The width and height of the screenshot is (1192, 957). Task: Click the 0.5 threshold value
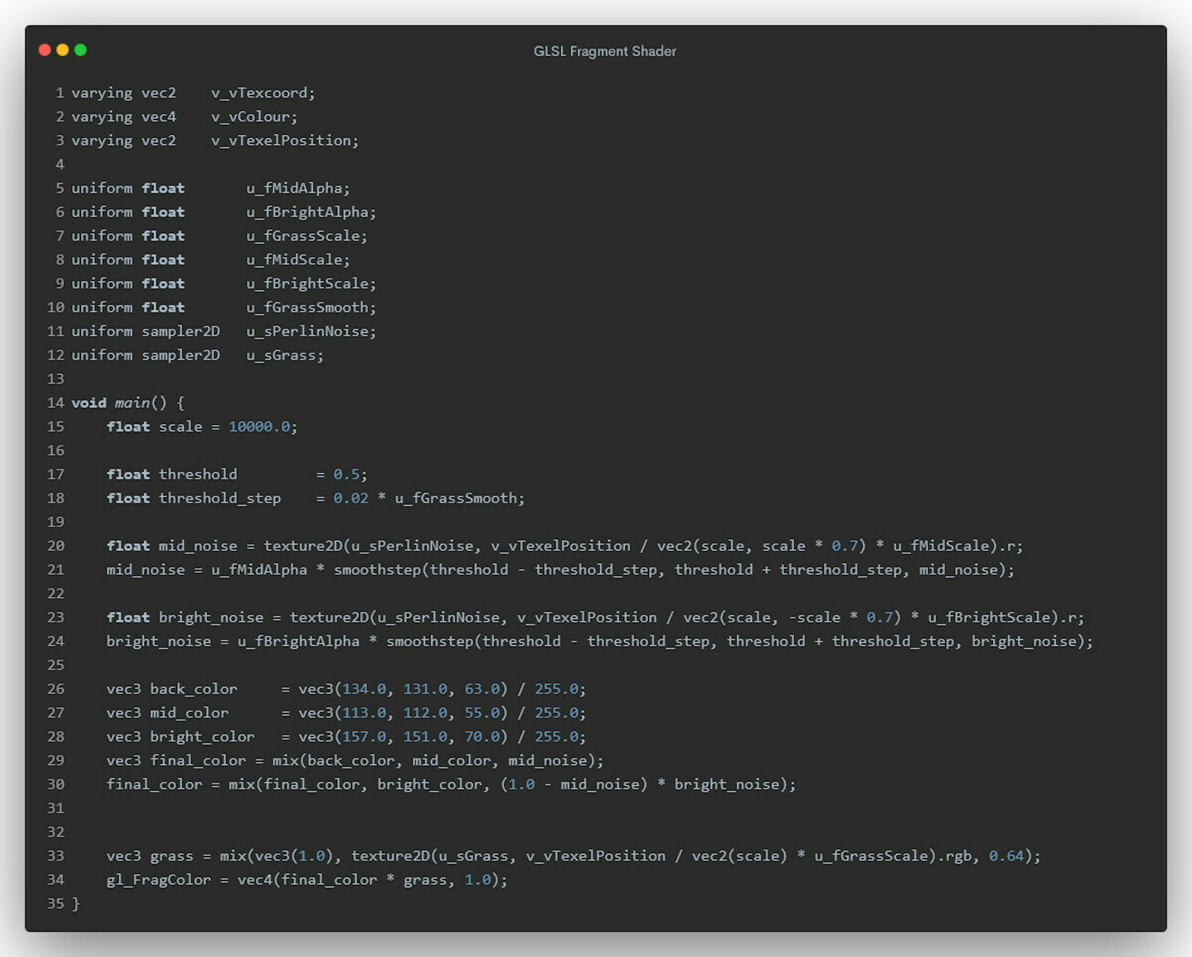[346, 475]
